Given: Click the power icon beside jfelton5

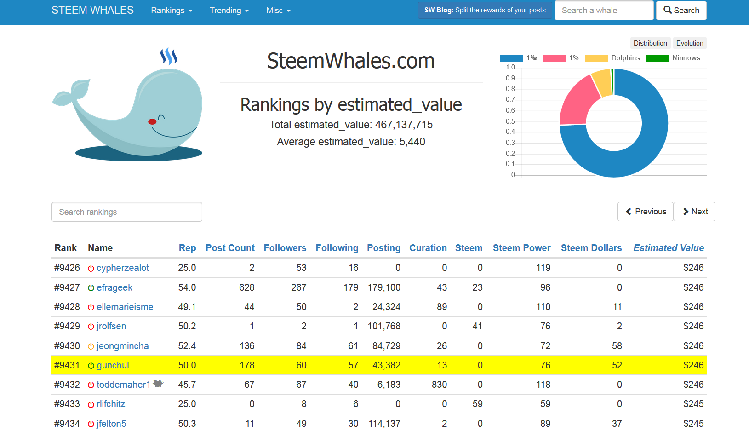Looking at the screenshot, I should pos(91,424).
